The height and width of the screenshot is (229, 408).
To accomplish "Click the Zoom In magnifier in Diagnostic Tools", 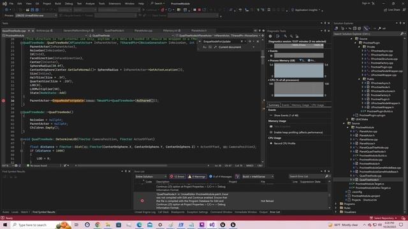I will pyautogui.click(x=286, y=36).
